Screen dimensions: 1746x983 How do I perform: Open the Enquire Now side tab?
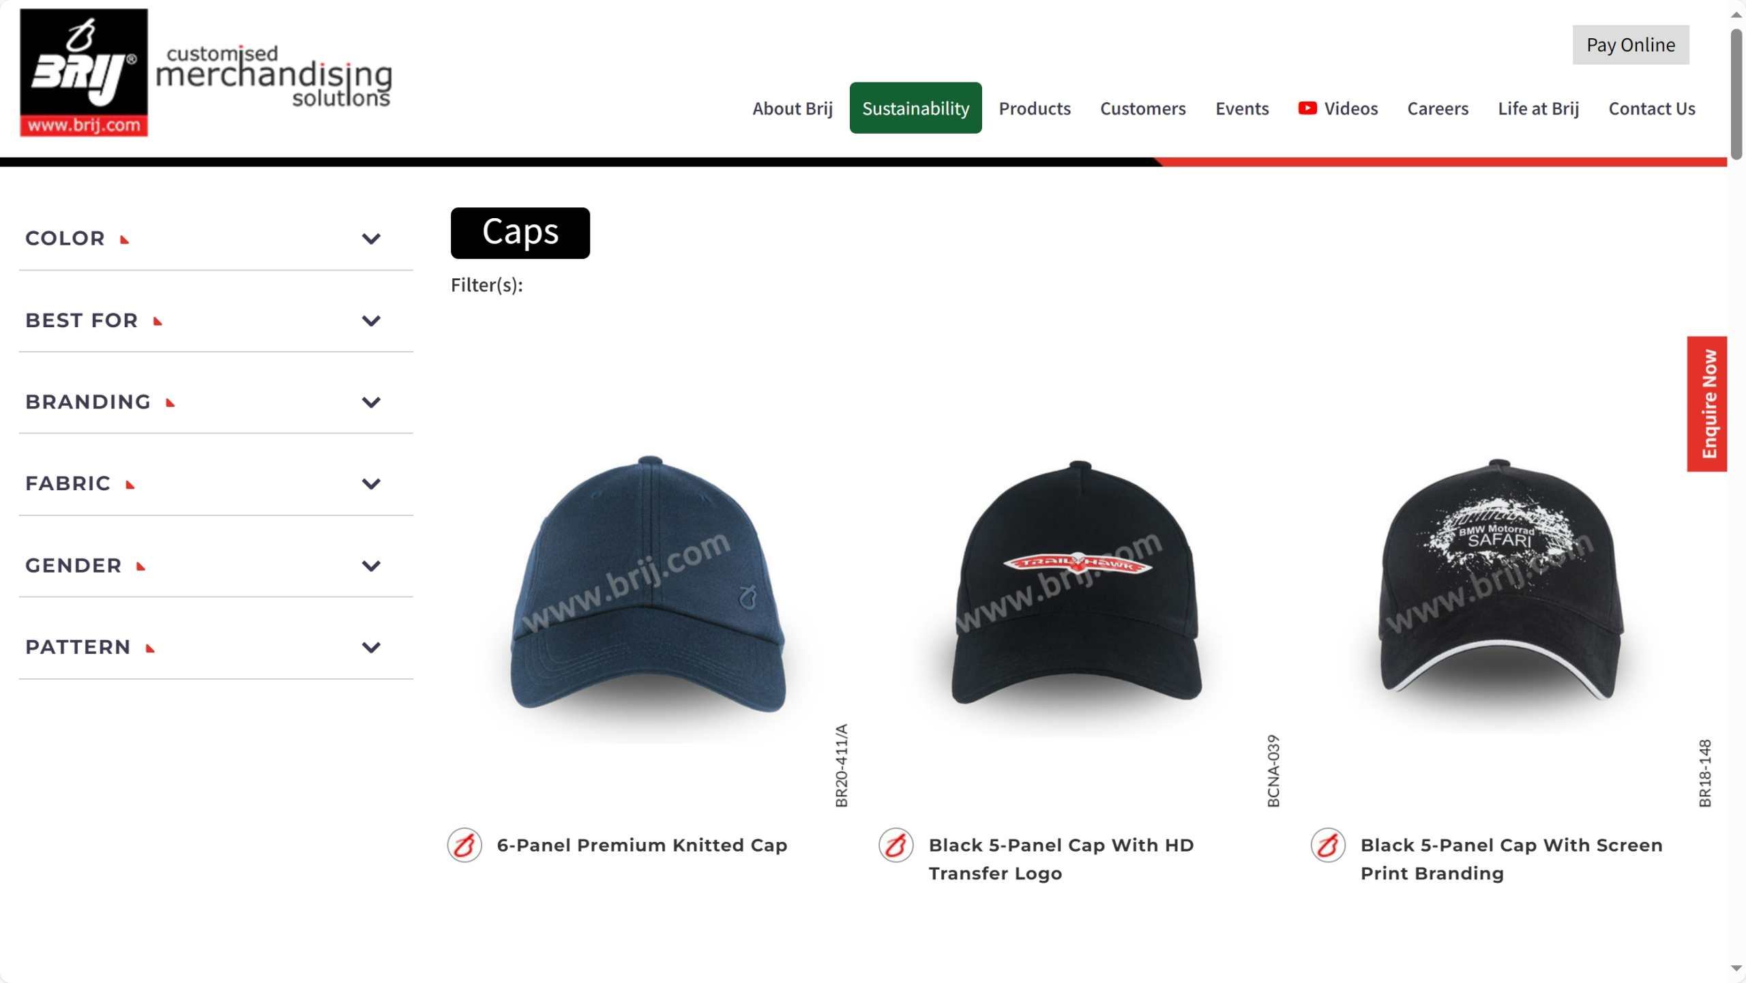coord(1707,404)
